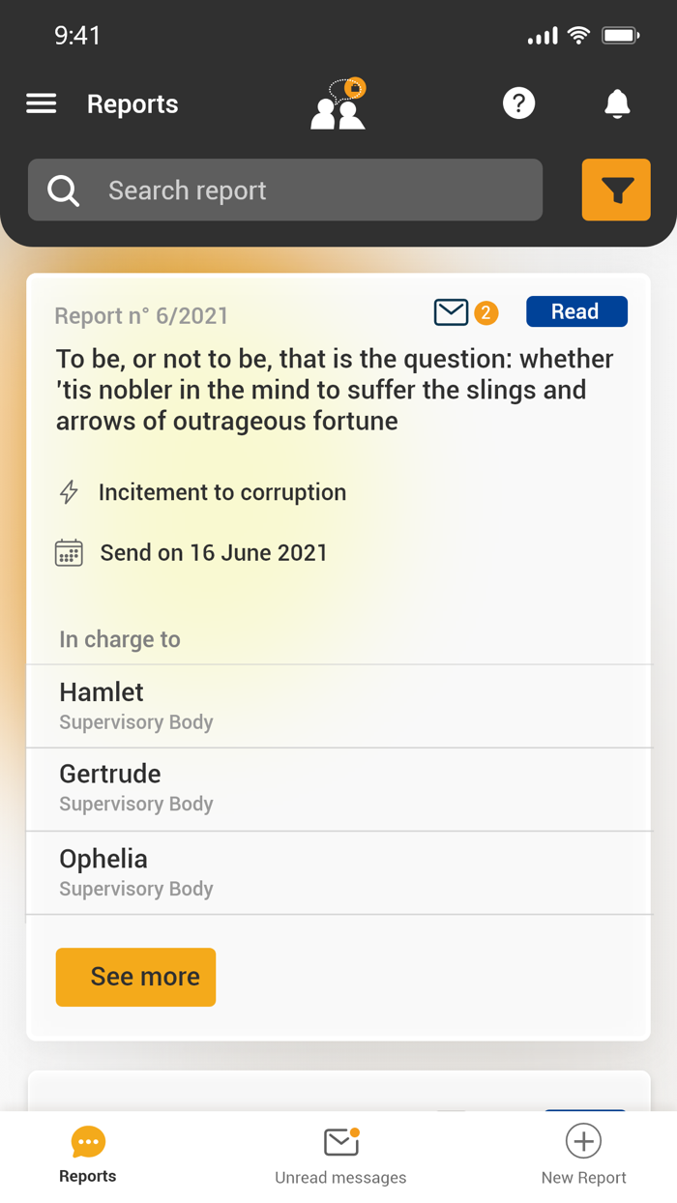Open notifications bell
This screenshot has width=677, height=1203.
[x=617, y=103]
